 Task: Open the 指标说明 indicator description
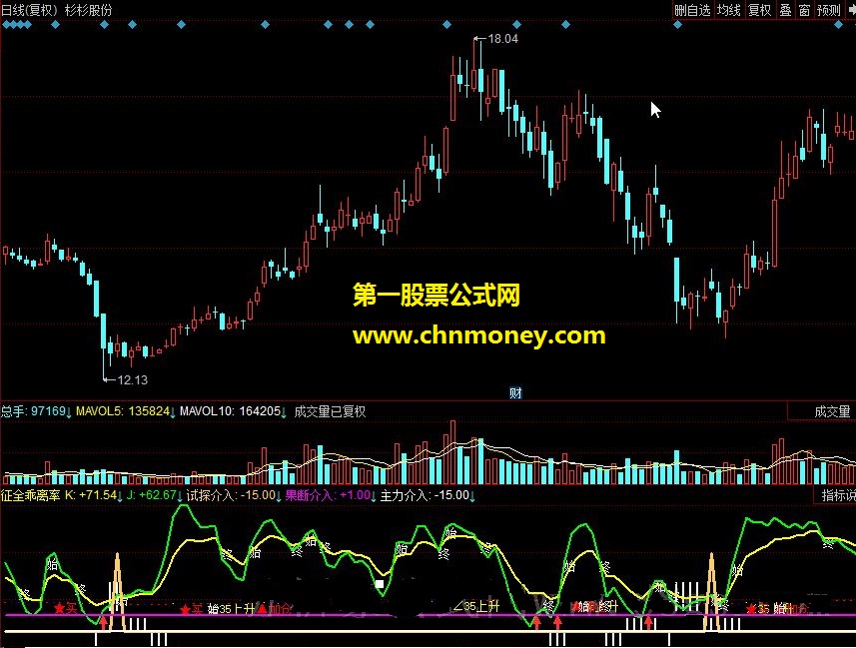coord(839,495)
